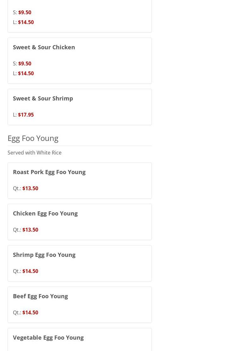Click Sweet & Sour Shrimp $17.95 price

pos(26,115)
